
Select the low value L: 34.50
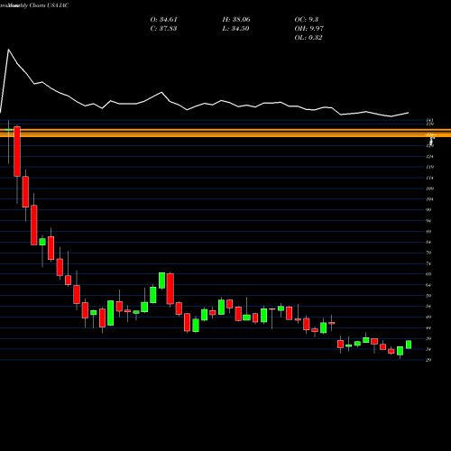click(235, 29)
